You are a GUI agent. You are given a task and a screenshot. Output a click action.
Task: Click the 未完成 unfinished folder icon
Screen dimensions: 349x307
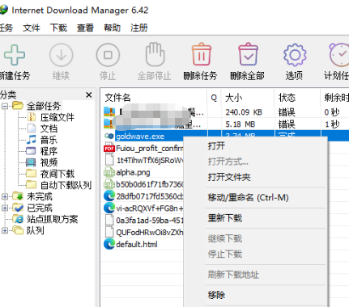pyautogui.click(x=18, y=196)
